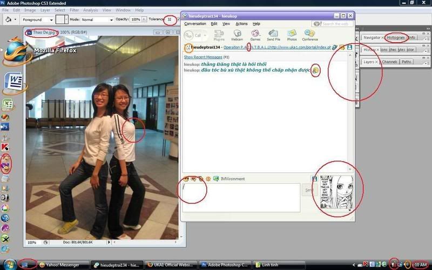
Task: Open the Call button dropdown arrow
Action: click(205, 36)
